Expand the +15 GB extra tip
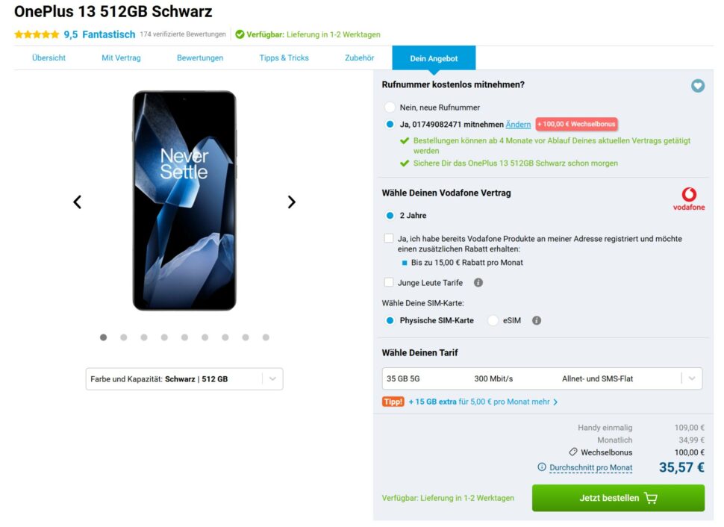This screenshot has width=724, height=527. click(483, 402)
